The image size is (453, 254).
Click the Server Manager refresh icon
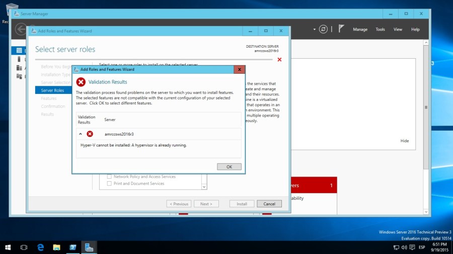(x=323, y=29)
